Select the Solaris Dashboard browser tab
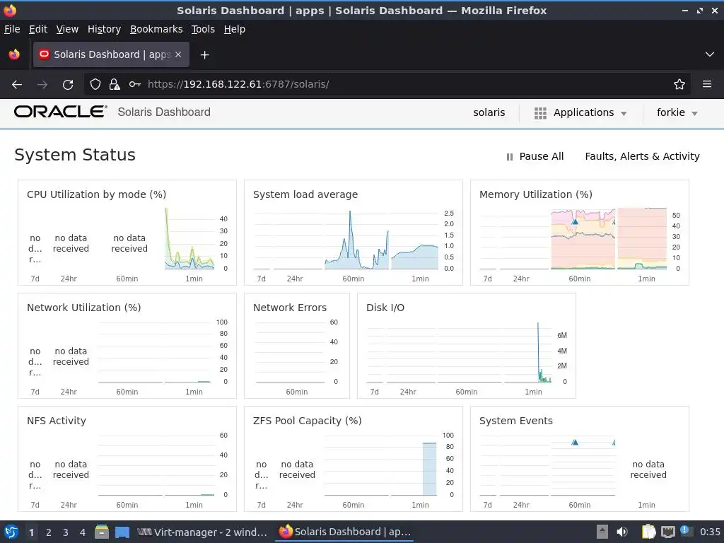Viewport: 724px width, 543px height. (111, 54)
